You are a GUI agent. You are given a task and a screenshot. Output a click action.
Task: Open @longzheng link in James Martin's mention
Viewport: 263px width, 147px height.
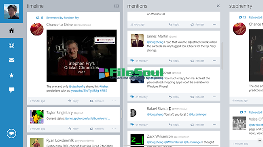coord(155,42)
